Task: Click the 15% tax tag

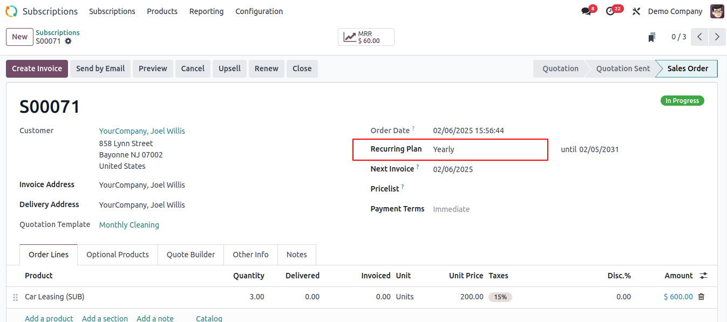Action: pyautogui.click(x=500, y=297)
